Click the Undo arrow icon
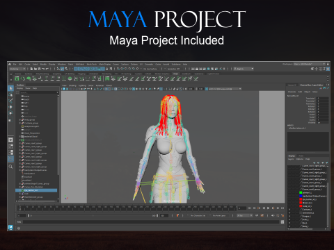Screen dimensions: 334x250 43,69
